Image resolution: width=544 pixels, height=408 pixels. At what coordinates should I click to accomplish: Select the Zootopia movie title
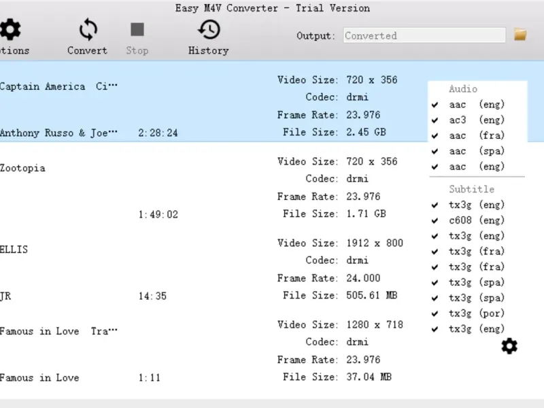(22, 168)
